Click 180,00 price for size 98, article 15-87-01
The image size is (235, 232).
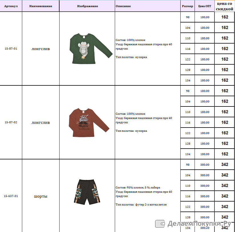click(205, 17)
